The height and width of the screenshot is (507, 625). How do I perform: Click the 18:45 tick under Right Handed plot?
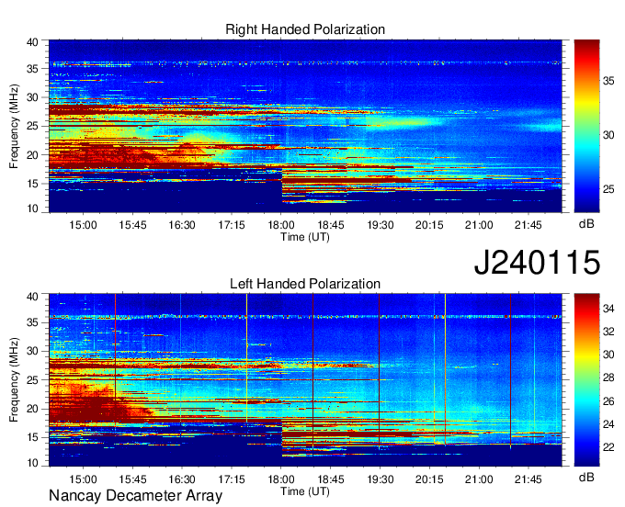click(x=331, y=225)
